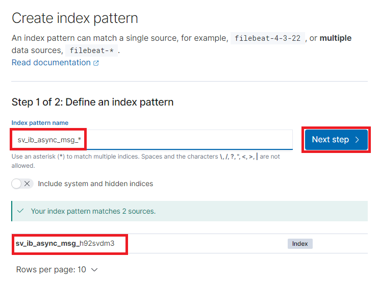This screenshot has height=283, width=379.
Task: Open the Rows per page dropdown
Action: click(57, 270)
